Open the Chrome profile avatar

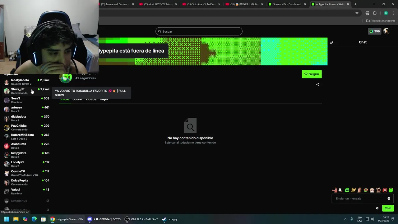click(386, 13)
